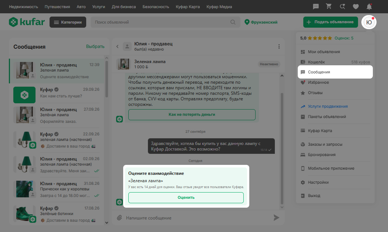The image size is (388, 232).
Task: Click the send message arrow icon
Action: point(276,218)
